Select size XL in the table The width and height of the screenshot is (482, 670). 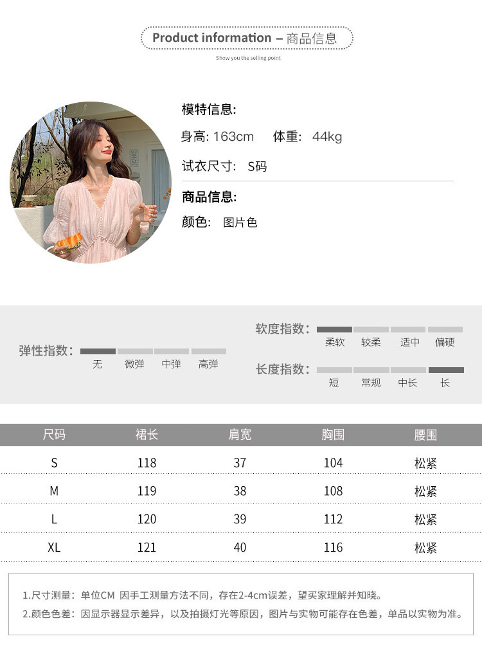coord(54,548)
